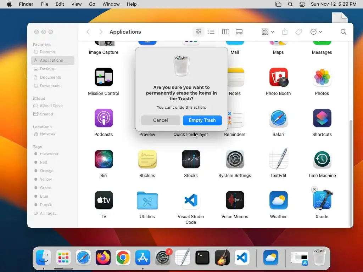The width and height of the screenshot is (363, 272).
Task: Open iCloud Drive in the sidebar
Action: [53, 106]
